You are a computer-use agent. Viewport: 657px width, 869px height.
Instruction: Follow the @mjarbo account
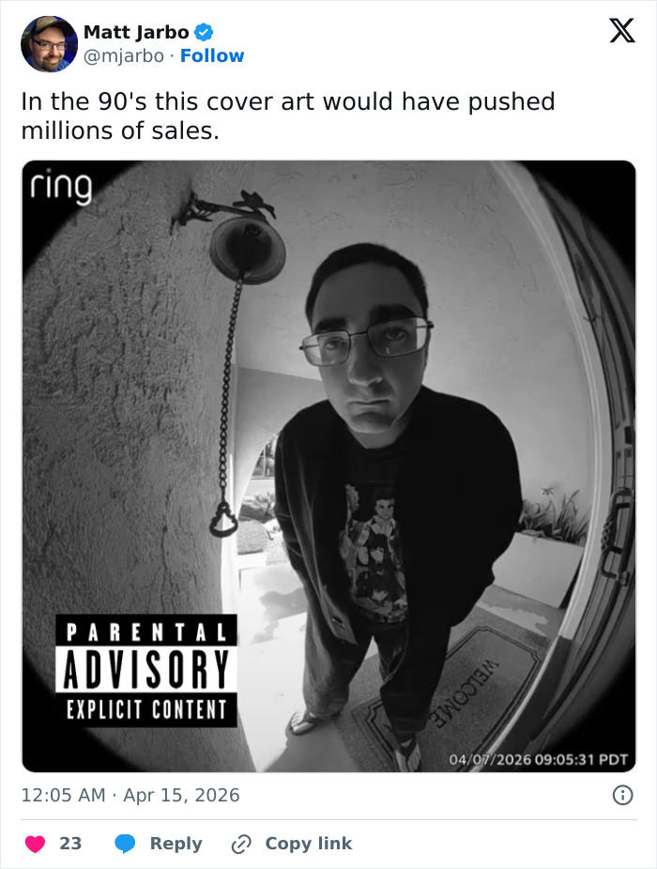point(212,56)
